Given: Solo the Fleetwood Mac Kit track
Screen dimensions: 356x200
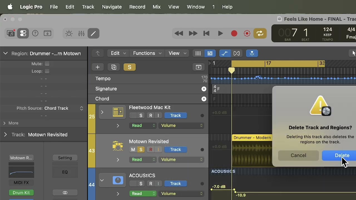Looking at the screenshot, I should point(141,116).
